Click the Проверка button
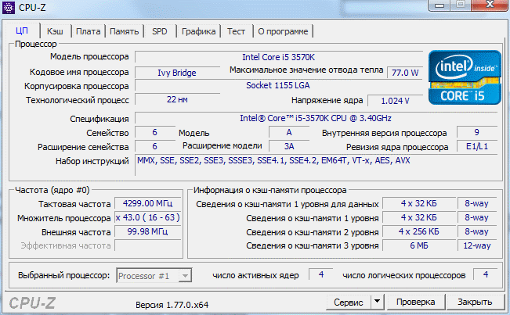Image resolution: width=510 pixels, height=315 pixels. coord(414,302)
